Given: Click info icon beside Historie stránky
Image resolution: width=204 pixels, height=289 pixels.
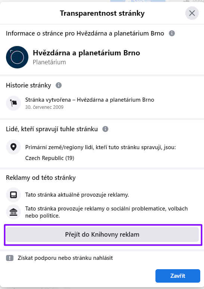Looking at the screenshot, I should coord(59,85).
